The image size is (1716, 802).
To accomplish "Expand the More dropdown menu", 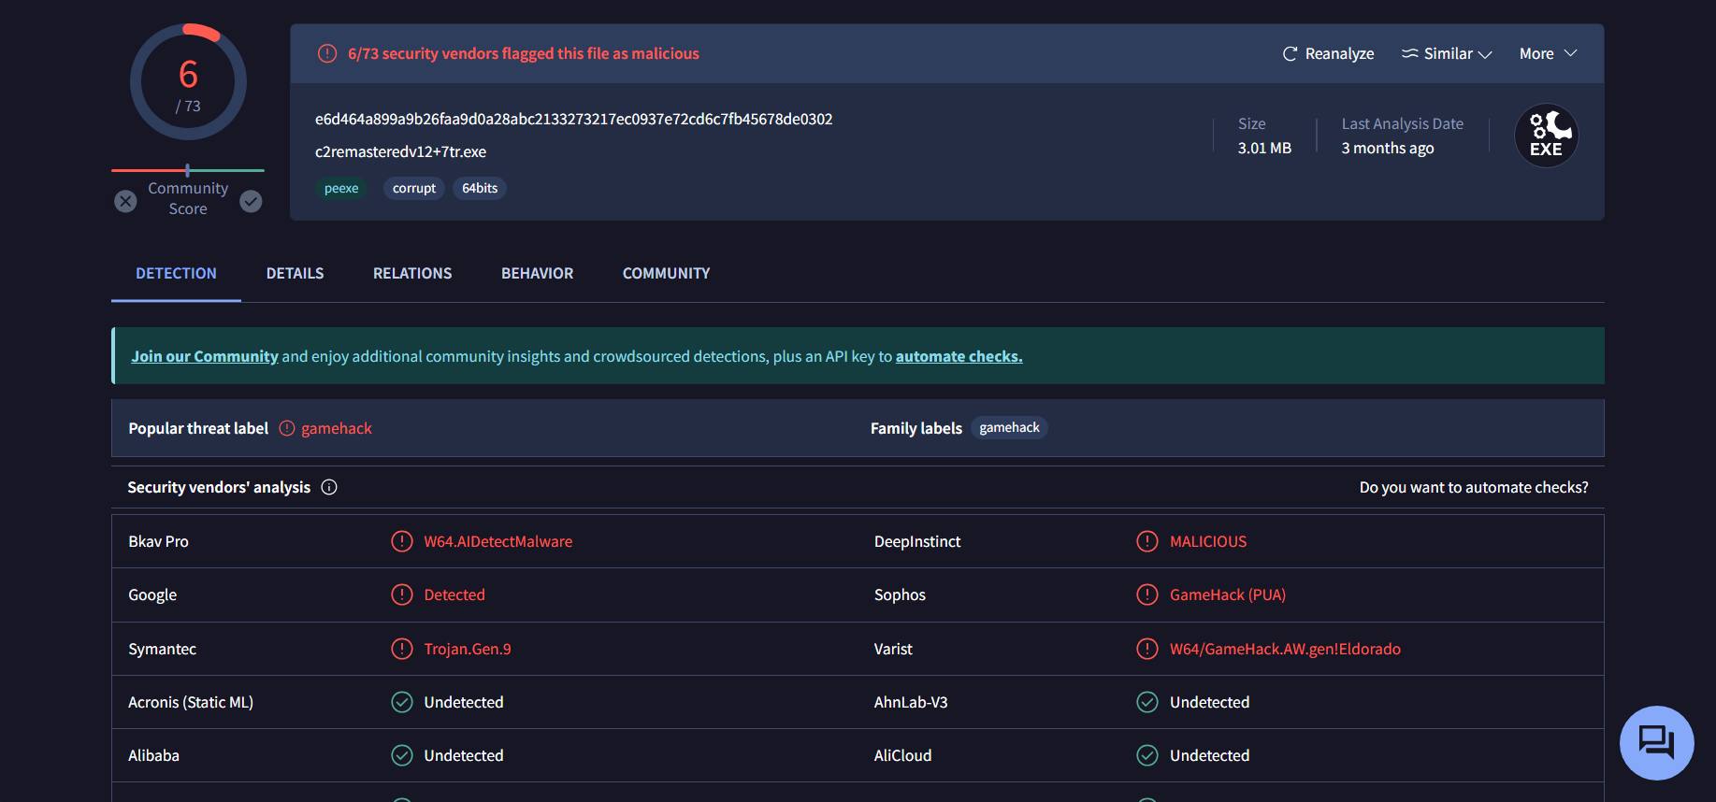I will (1549, 54).
